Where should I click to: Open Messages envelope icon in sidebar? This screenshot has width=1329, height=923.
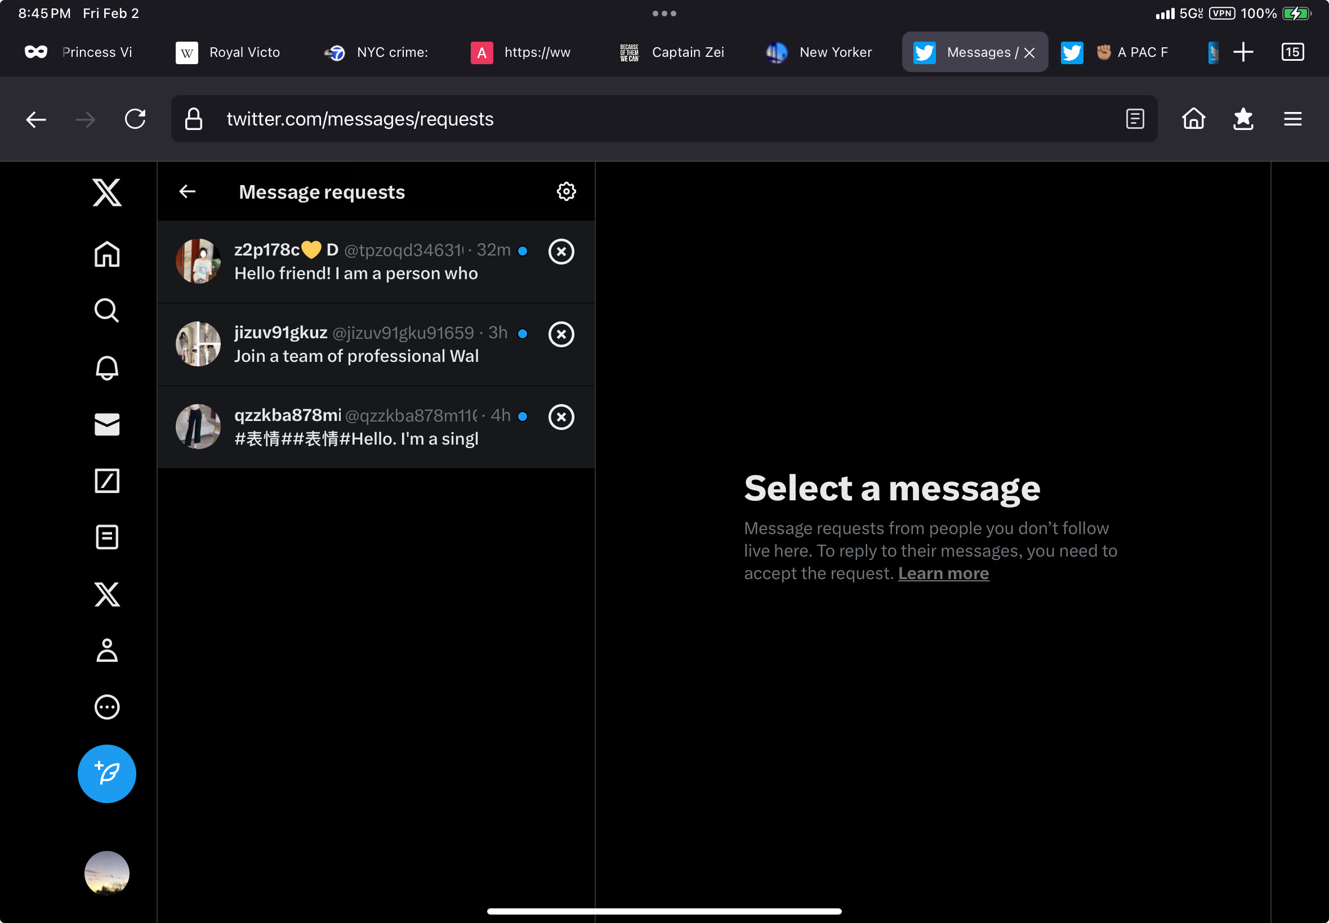[x=106, y=424]
